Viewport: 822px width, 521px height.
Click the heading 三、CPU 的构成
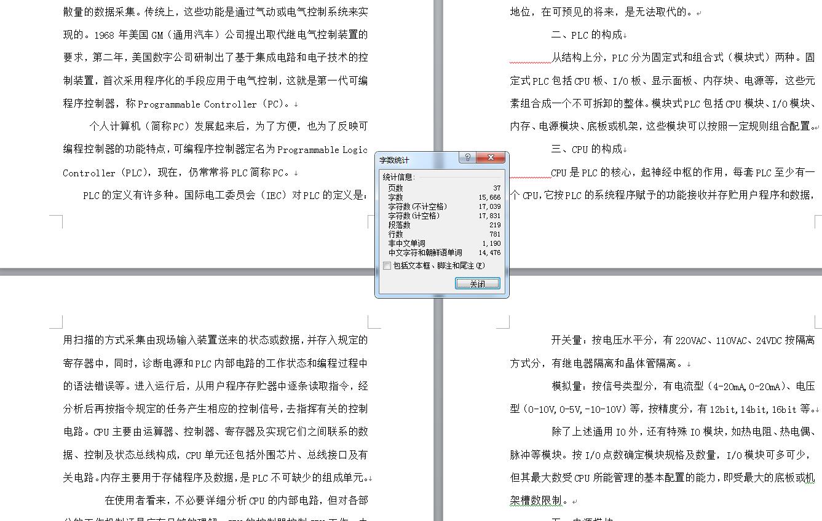click(x=588, y=149)
